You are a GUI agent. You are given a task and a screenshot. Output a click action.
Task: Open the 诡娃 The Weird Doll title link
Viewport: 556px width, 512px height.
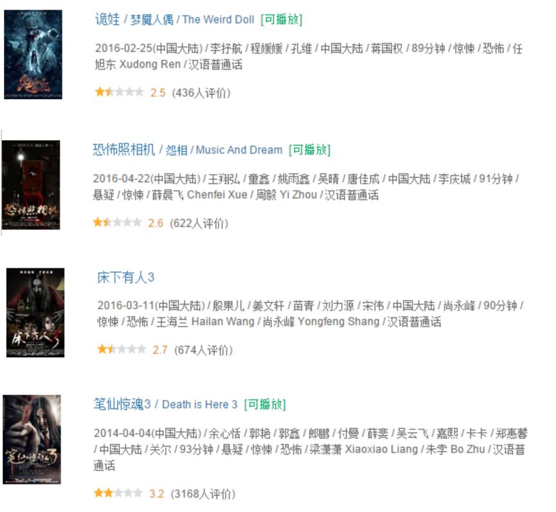[x=174, y=19]
